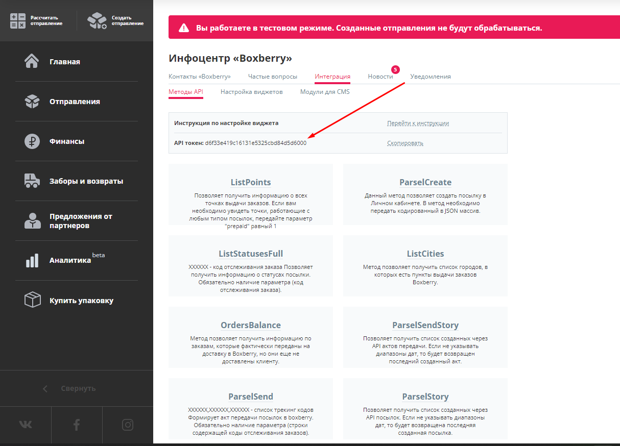Click the API token value d6f33e419c16131e5325cbd84d5d6000
This screenshot has width=620, height=446.
tap(256, 143)
